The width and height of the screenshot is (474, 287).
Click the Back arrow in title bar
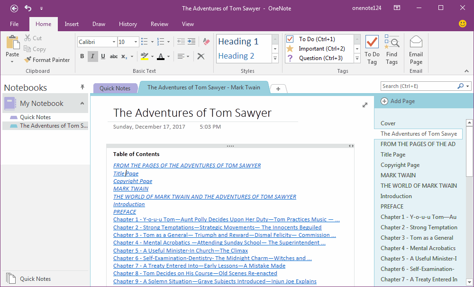pos(14,9)
